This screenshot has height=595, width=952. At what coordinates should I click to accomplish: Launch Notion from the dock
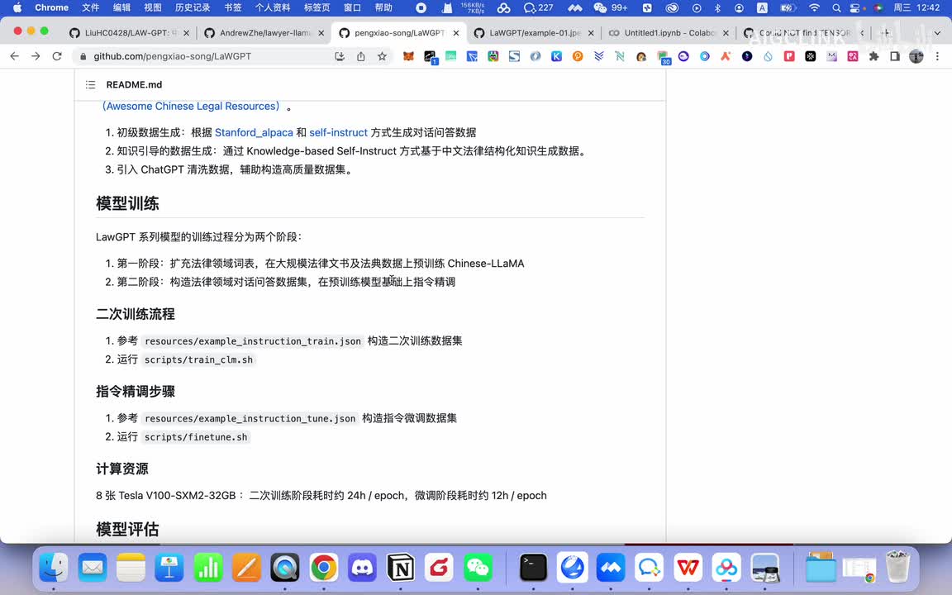401,568
